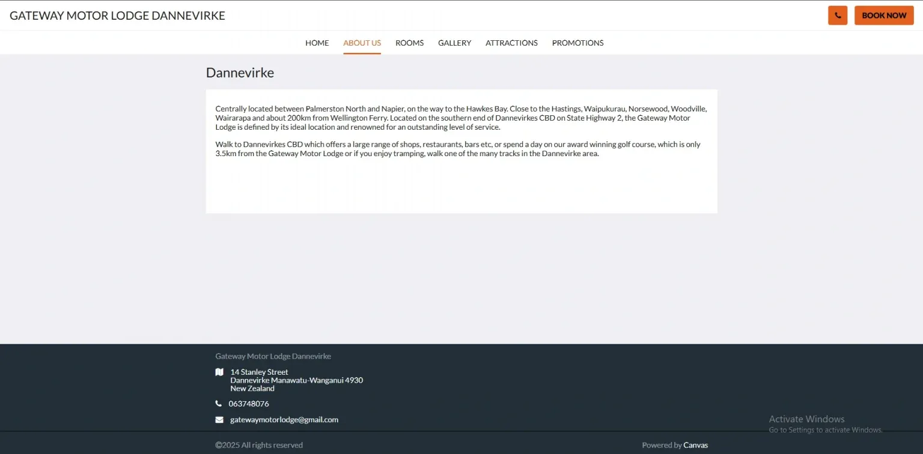923x454 pixels.
Task: Click the map icon beside the address
Action: (x=219, y=372)
